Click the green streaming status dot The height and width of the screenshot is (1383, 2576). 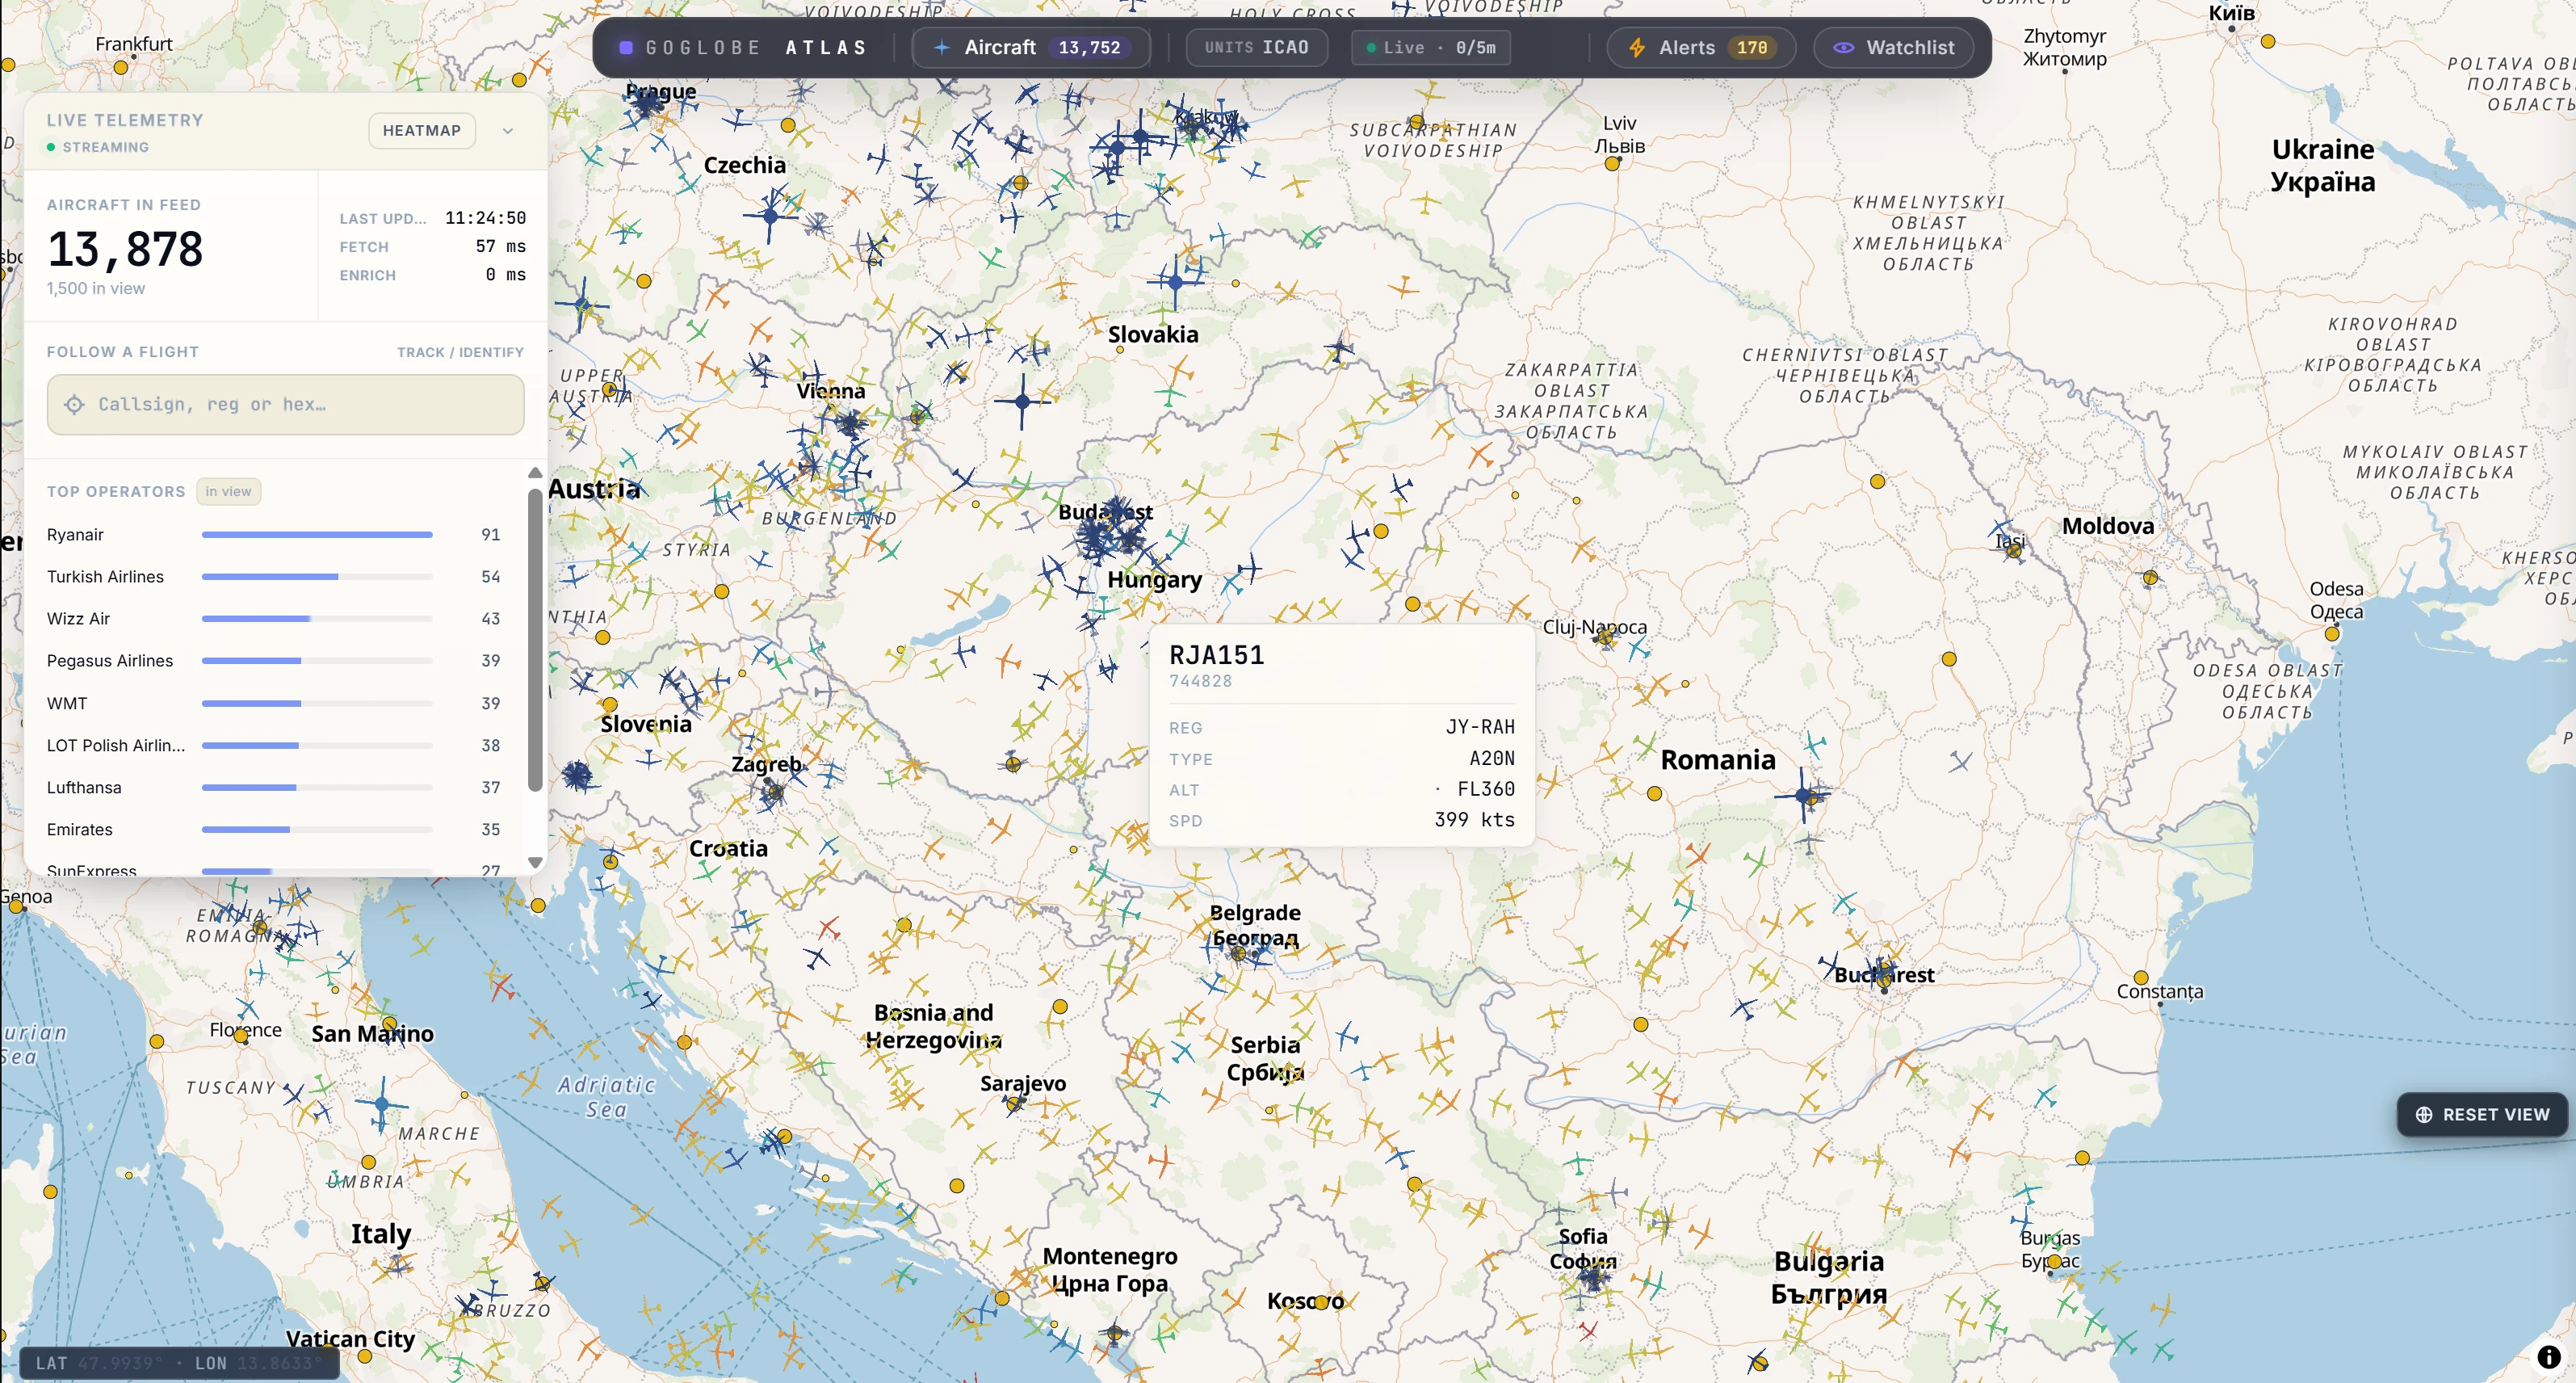point(51,147)
